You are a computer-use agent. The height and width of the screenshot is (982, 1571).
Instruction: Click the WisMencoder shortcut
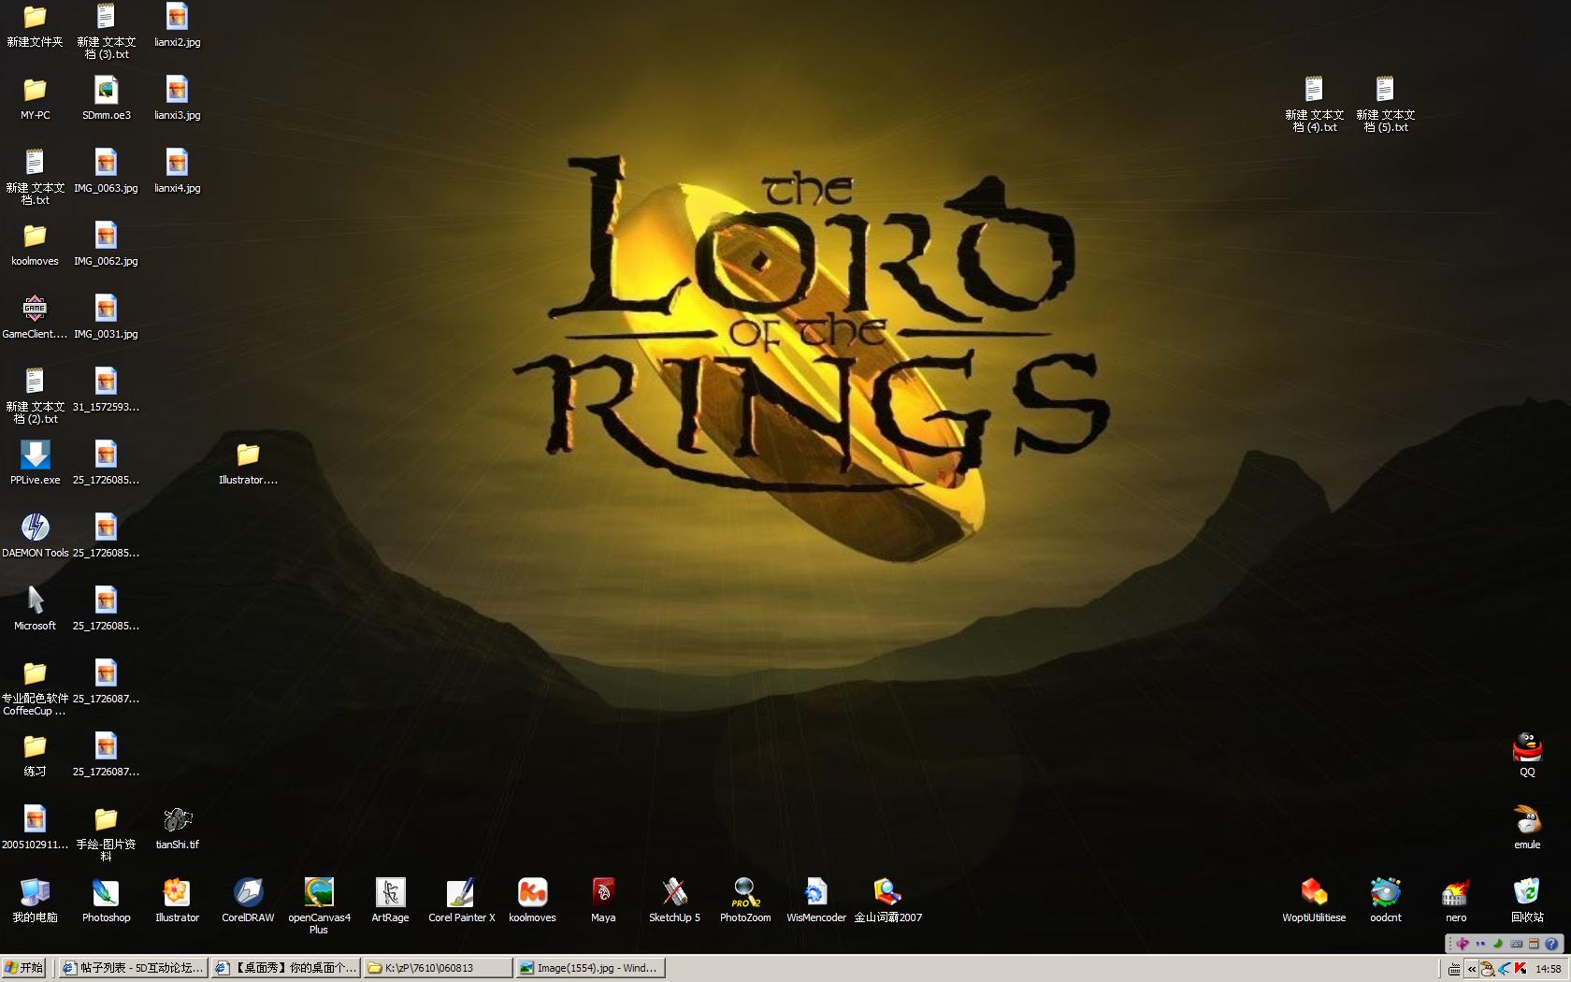coord(816,900)
